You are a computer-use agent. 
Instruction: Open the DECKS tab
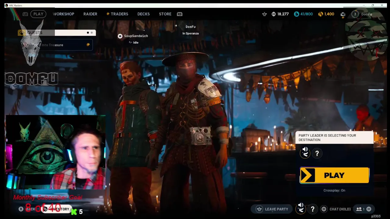[x=144, y=14]
